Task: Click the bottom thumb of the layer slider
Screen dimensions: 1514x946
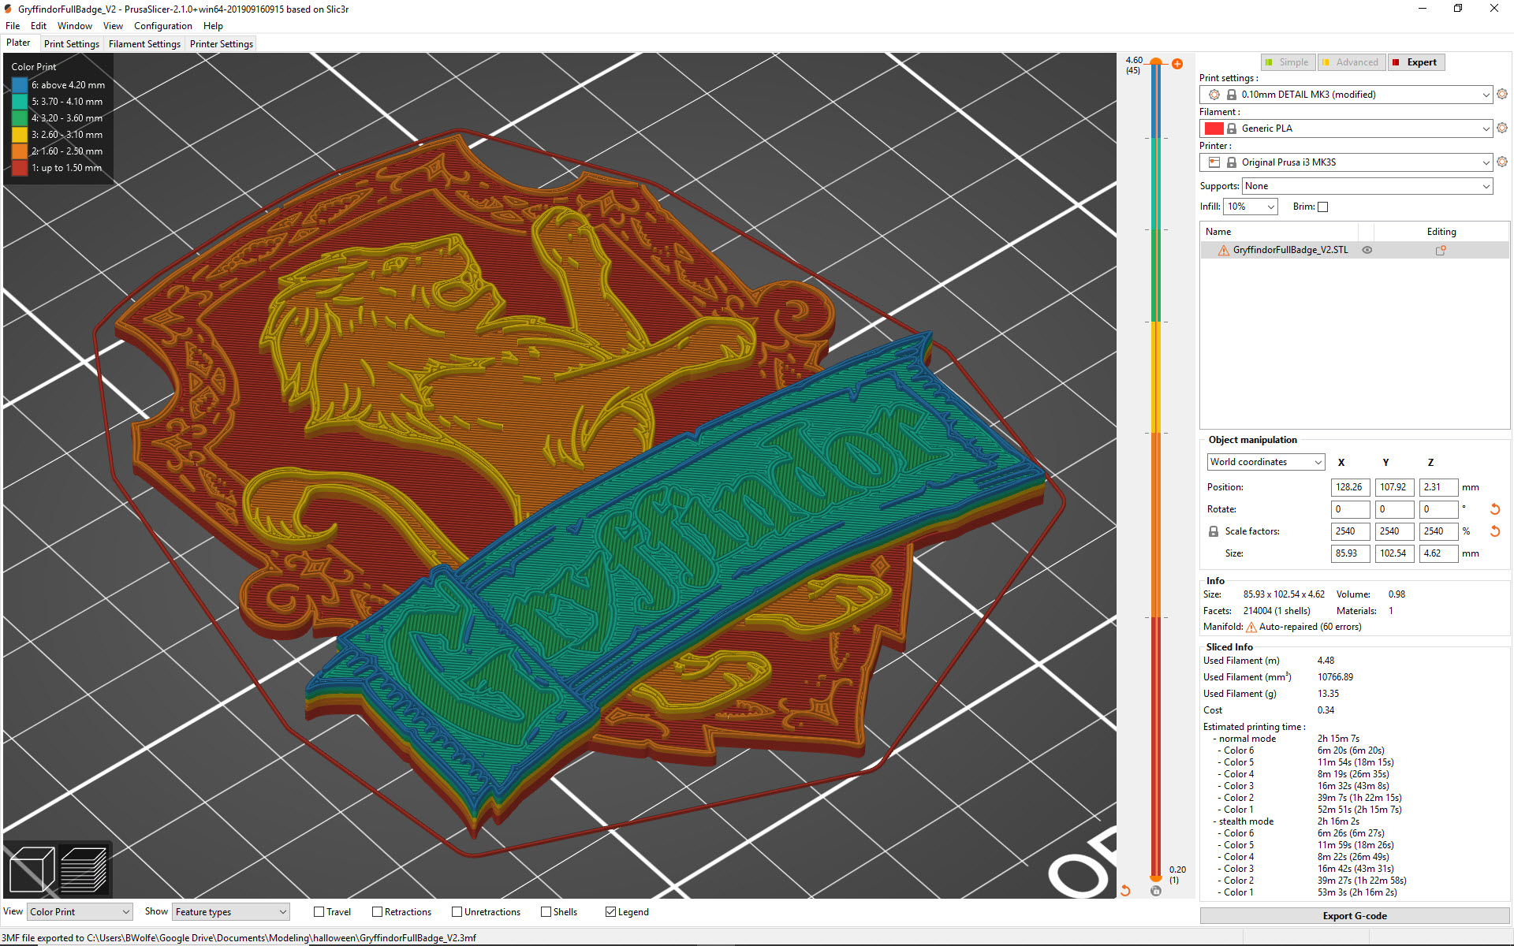Action: coord(1156,877)
